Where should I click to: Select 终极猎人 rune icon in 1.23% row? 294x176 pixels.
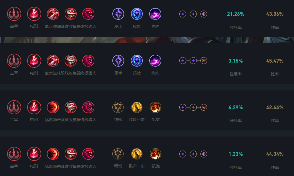pos(88,154)
